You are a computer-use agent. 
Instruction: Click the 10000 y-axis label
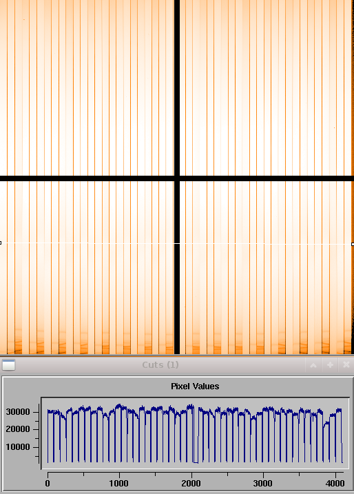(18, 447)
